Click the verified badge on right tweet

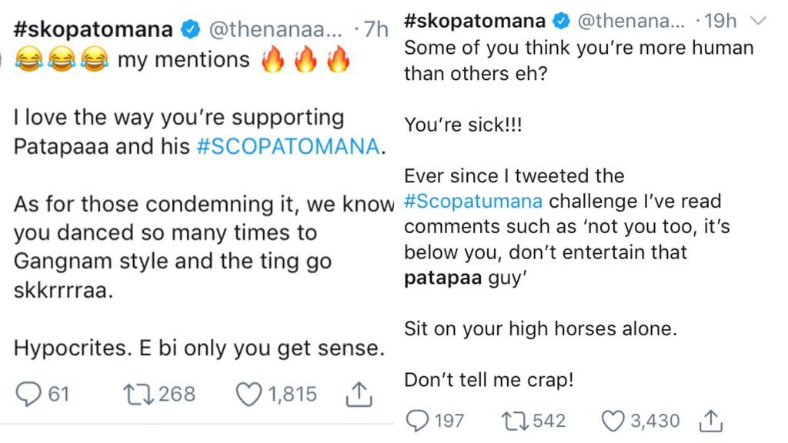pyautogui.click(x=562, y=22)
